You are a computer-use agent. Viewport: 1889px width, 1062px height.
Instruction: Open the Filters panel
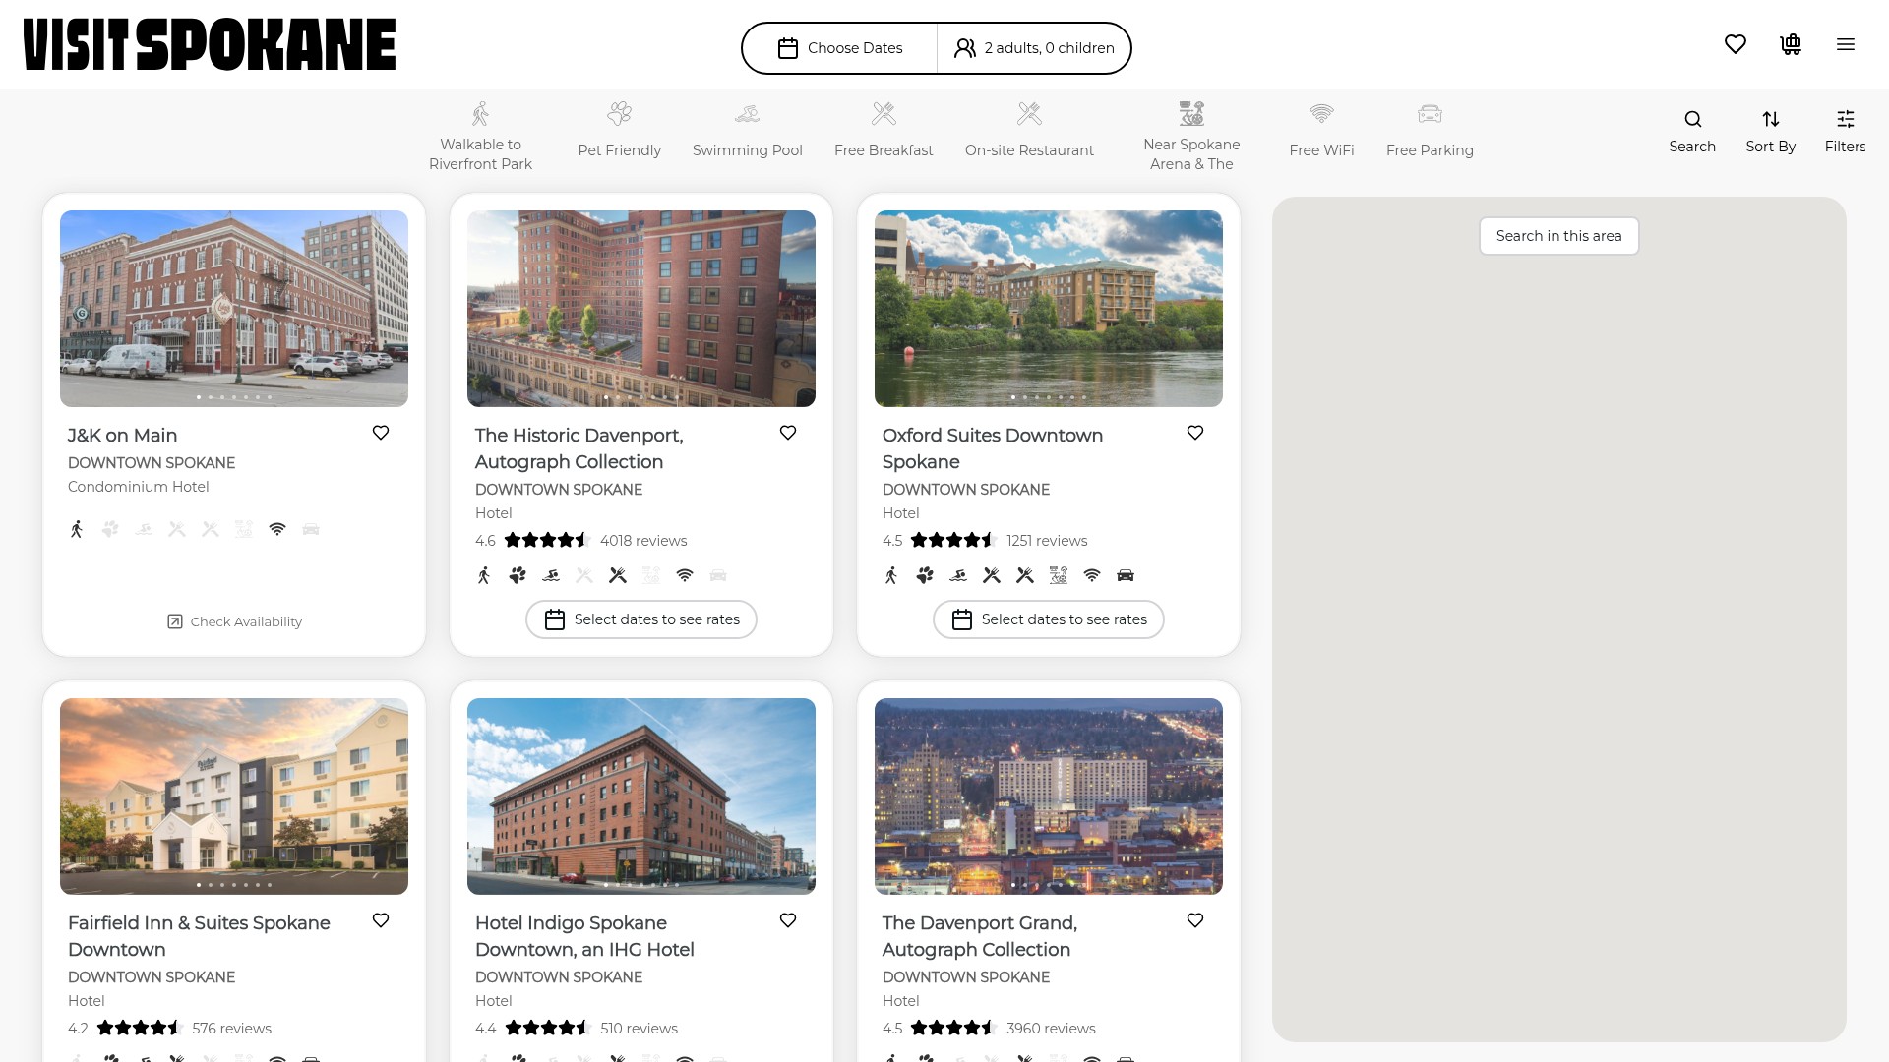pyautogui.click(x=1845, y=132)
